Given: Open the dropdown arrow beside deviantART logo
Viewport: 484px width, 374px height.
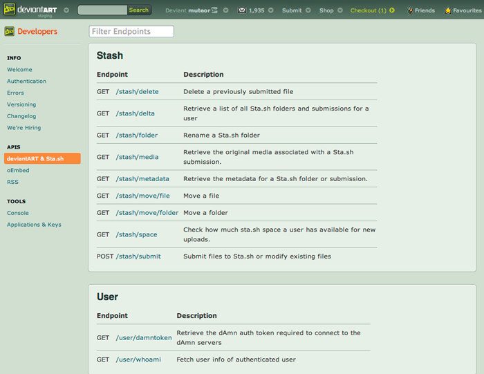Looking at the screenshot, I should pyautogui.click(x=66, y=10).
